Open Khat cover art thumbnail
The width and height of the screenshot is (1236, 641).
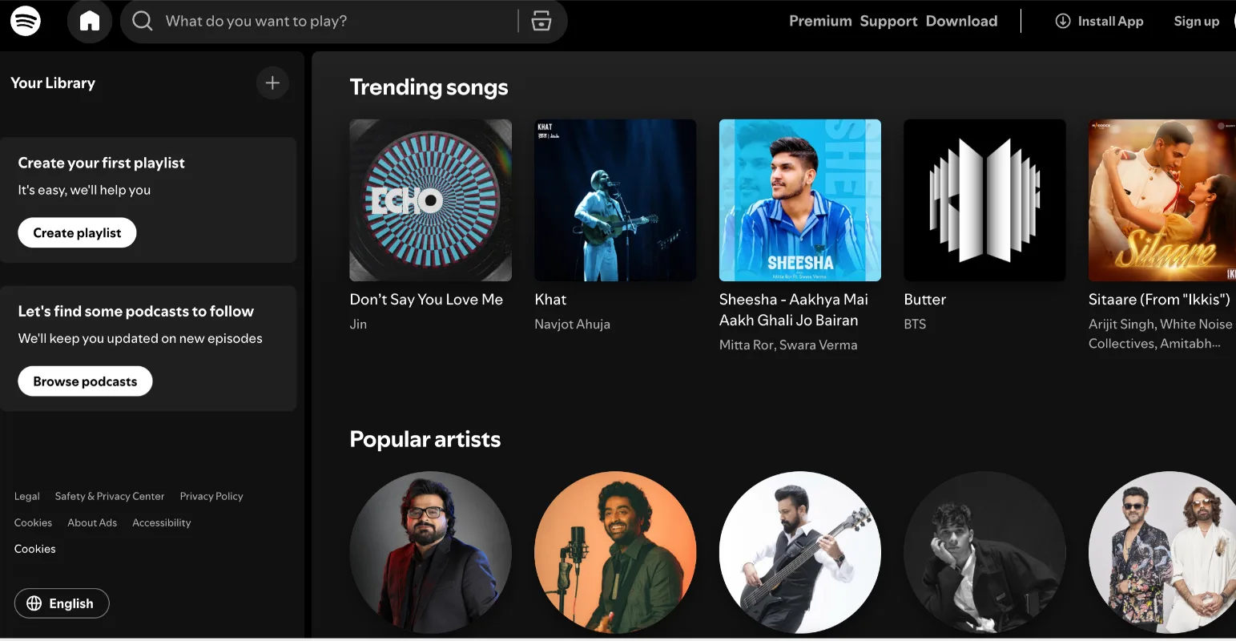pos(615,200)
